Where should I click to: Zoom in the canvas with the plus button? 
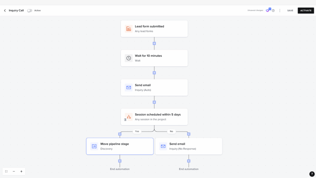pyautogui.click(x=21, y=171)
